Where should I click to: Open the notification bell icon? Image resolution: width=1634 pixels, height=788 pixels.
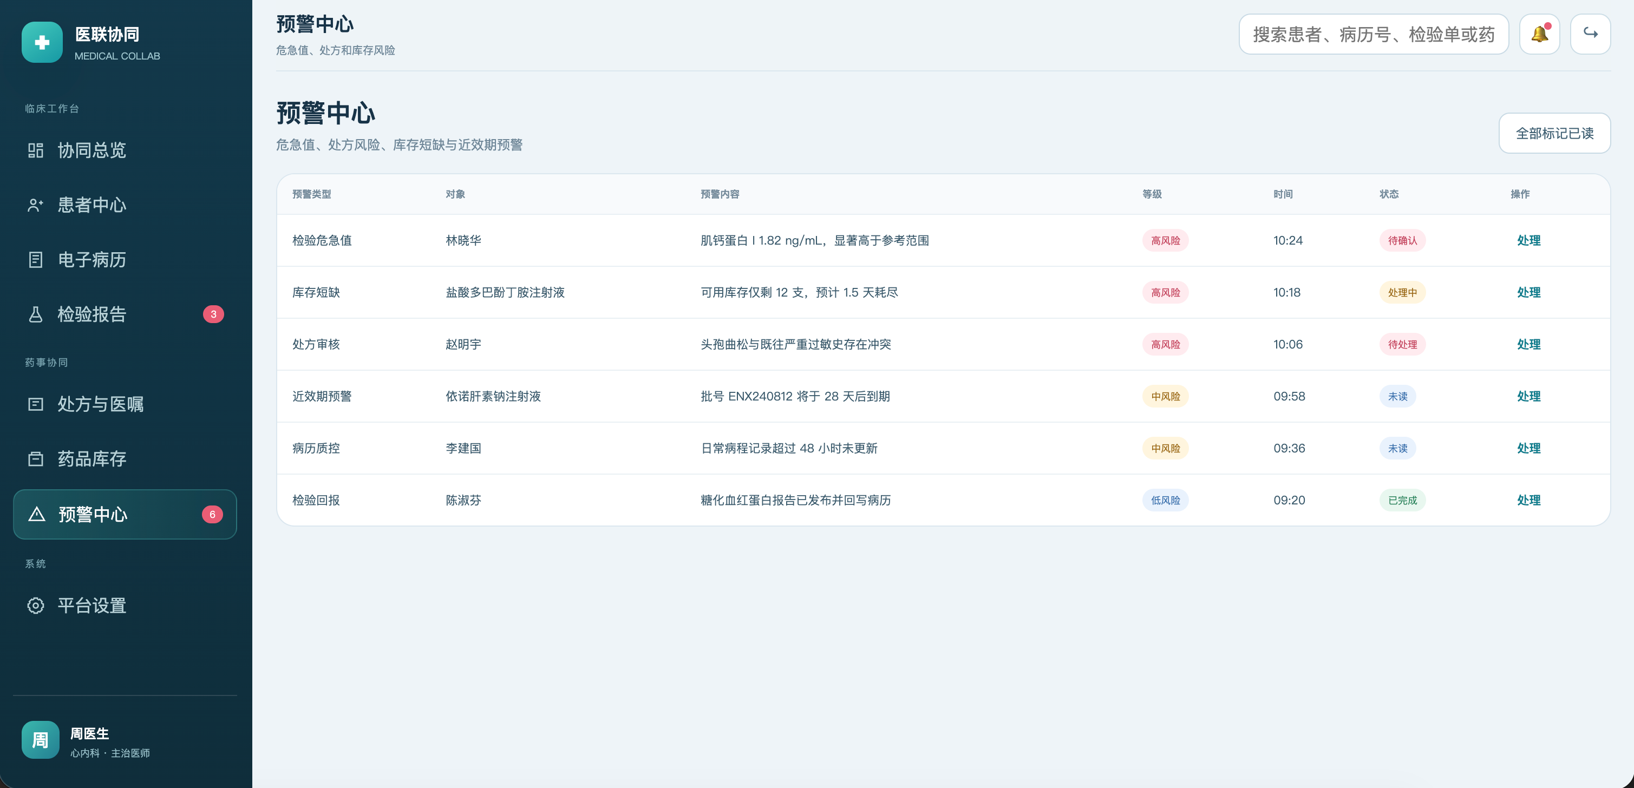(x=1539, y=34)
